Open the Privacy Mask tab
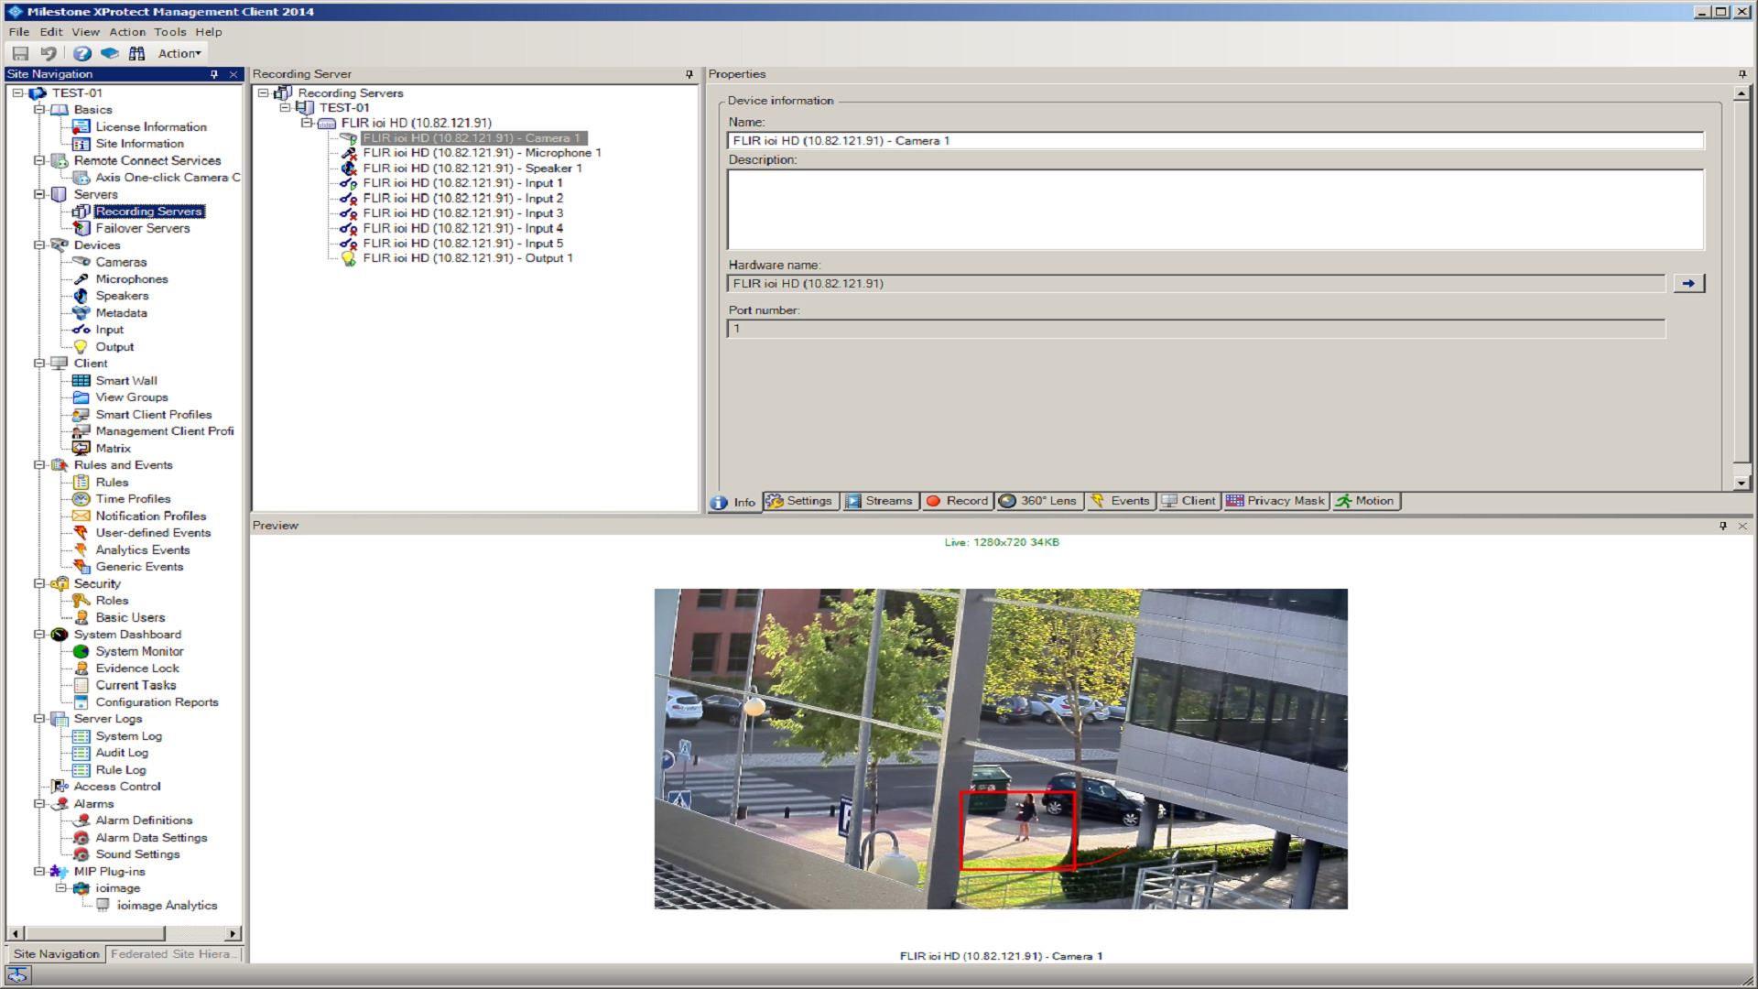 coord(1275,501)
